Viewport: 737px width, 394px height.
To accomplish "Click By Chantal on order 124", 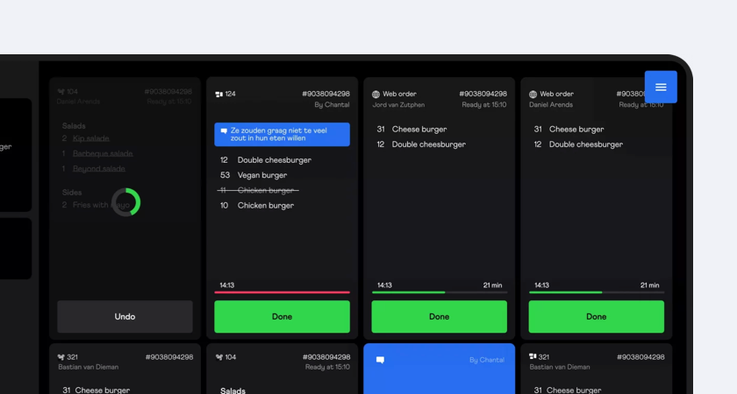I will (x=332, y=104).
